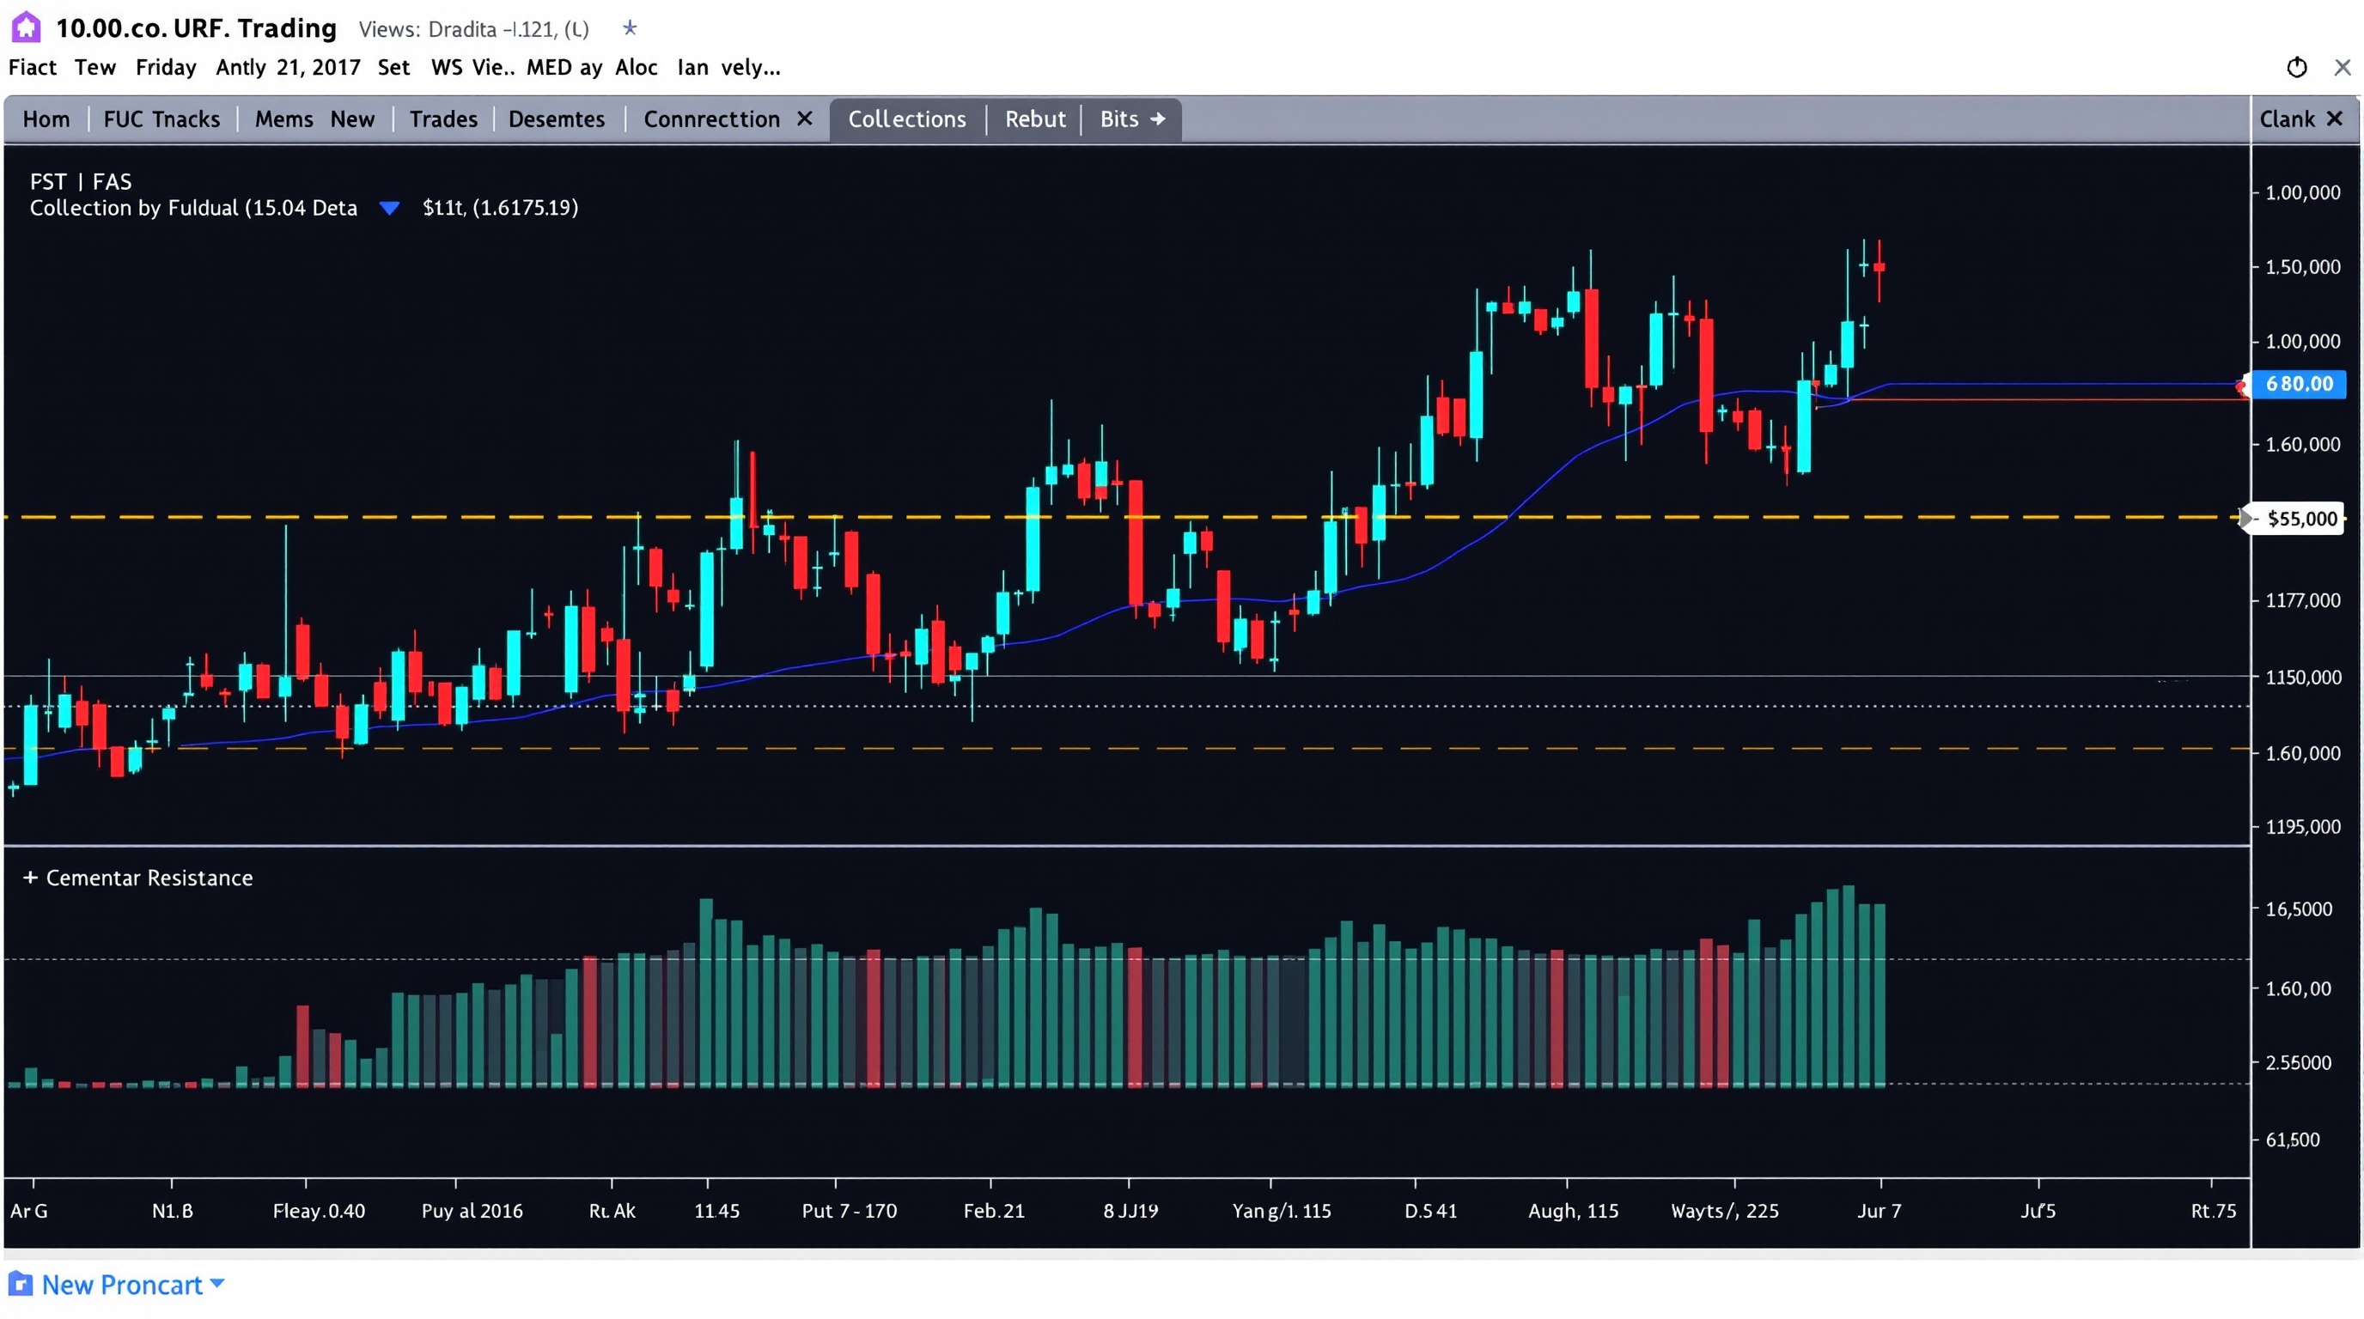Click the Wayts/, 225 axis label
This screenshot has width=2364, height=1319.
pyautogui.click(x=1724, y=1211)
